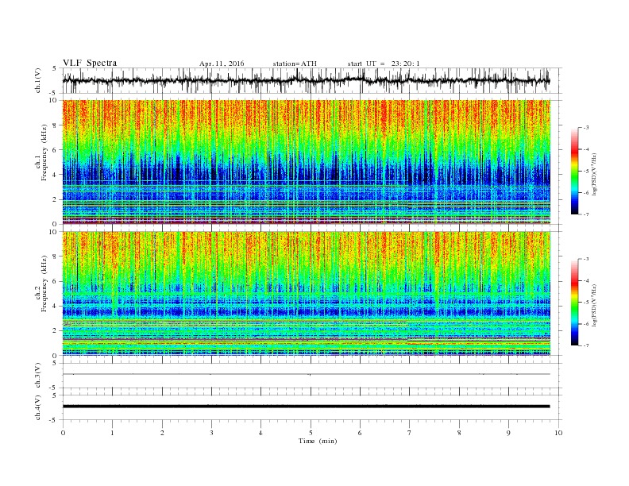629x486 pixels.
Task: Click the ch.3 flat gray trace
Action: point(306,374)
